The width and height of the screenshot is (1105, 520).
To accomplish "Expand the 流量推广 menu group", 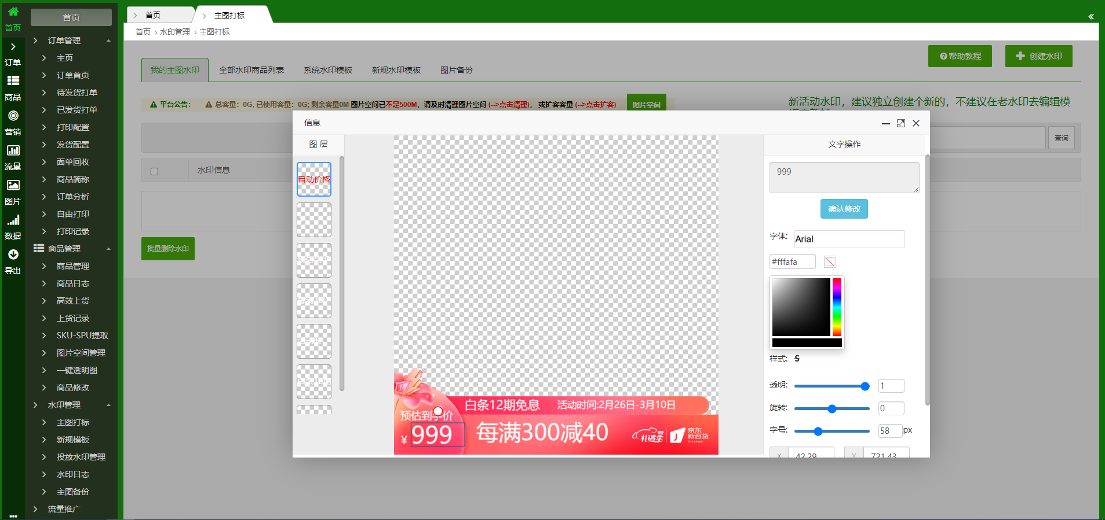I will 64,509.
